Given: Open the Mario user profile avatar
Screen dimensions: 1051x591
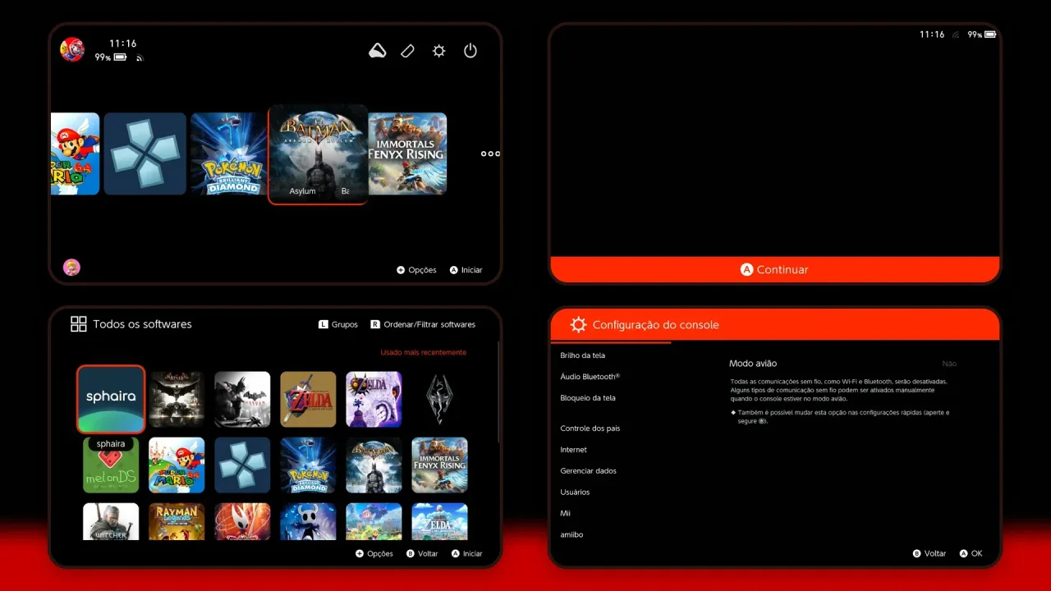Looking at the screenshot, I should [x=72, y=49].
